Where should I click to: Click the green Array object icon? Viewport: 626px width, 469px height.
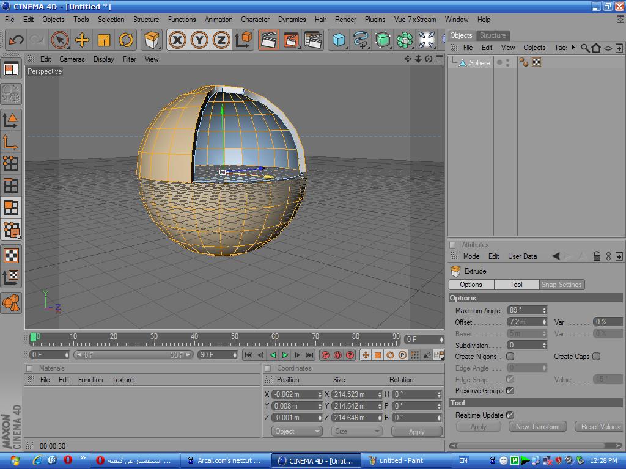tap(405, 40)
